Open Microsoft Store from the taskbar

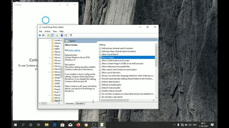click(x=63, y=125)
